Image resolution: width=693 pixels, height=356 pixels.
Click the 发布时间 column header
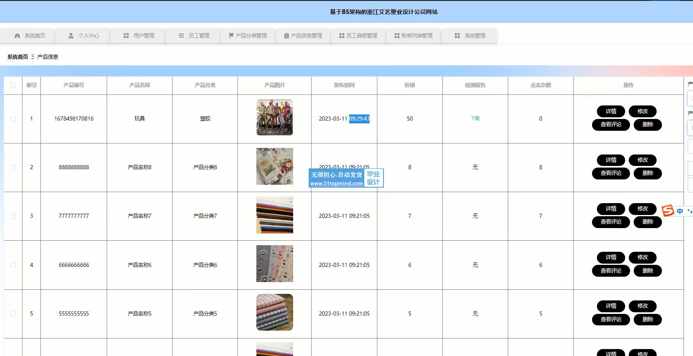[x=344, y=85]
